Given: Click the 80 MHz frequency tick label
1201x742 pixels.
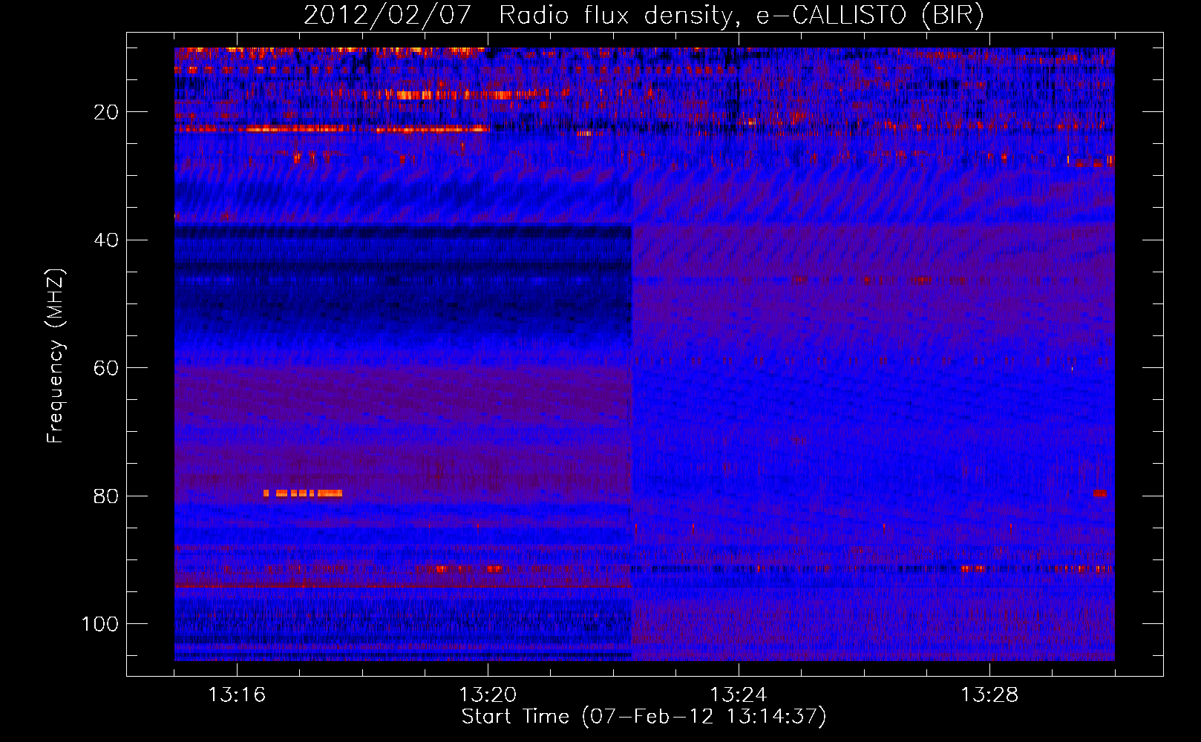Looking at the screenshot, I should 106,496.
